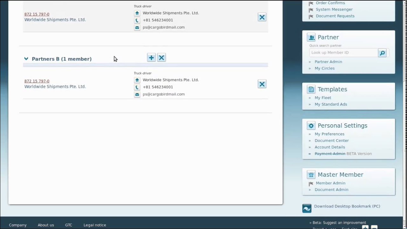Remove Worldwide Shipments from the upper partner group

pos(262,17)
